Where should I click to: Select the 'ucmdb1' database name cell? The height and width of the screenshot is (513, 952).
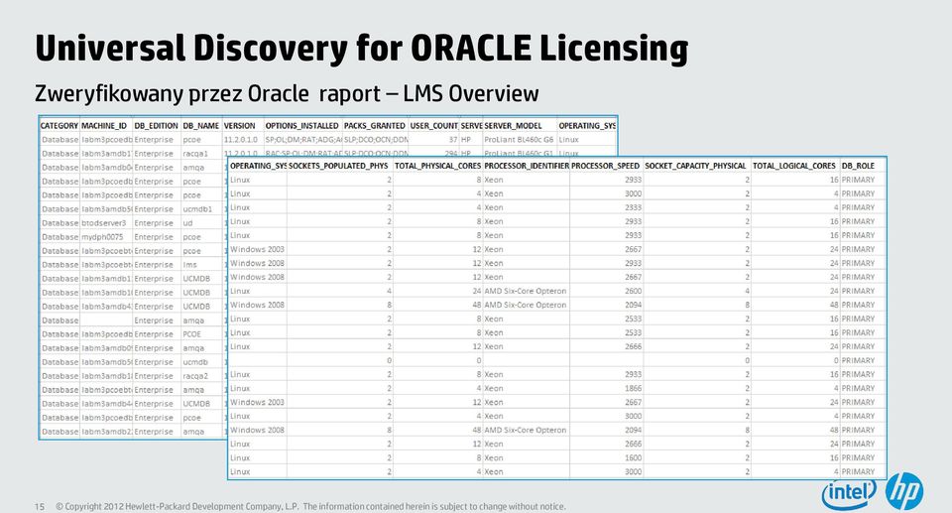point(197,209)
